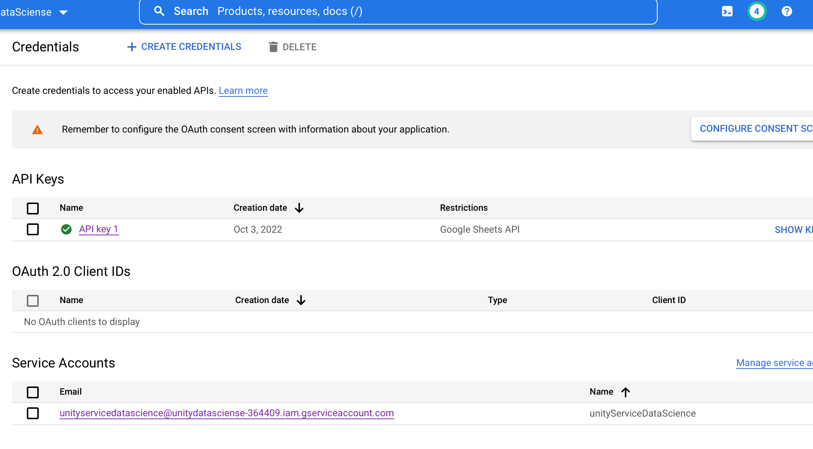The width and height of the screenshot is (813, 449).
Task: Switch focus to the Credentials page heading
Action: [45, 47]
